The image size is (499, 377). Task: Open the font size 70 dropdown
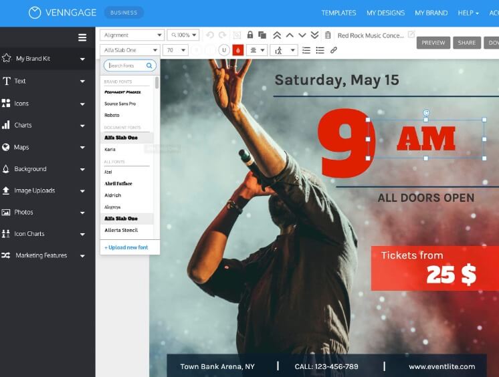(176, 50)
